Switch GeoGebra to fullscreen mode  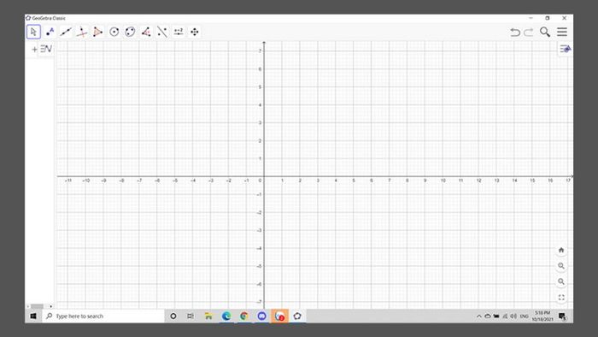point(561,298)
